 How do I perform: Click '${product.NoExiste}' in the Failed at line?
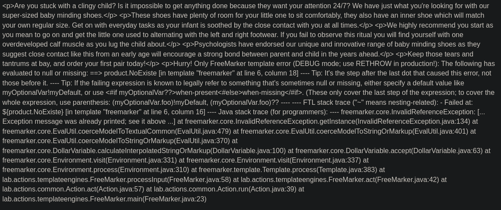pos(33,112)
